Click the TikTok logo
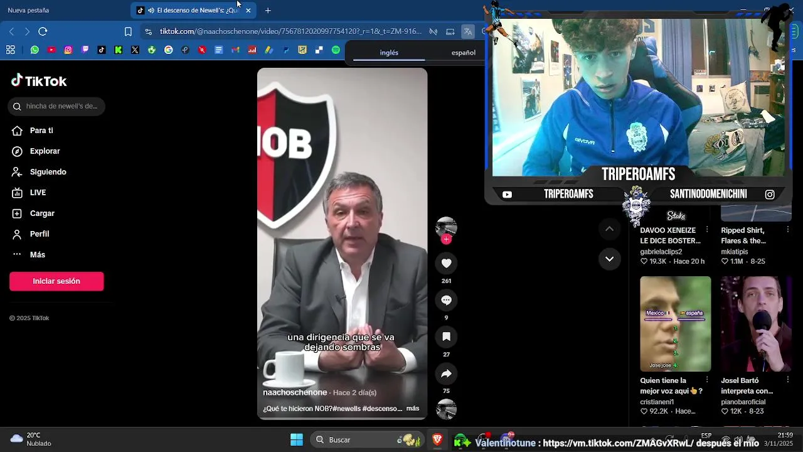 coord(39,81)
